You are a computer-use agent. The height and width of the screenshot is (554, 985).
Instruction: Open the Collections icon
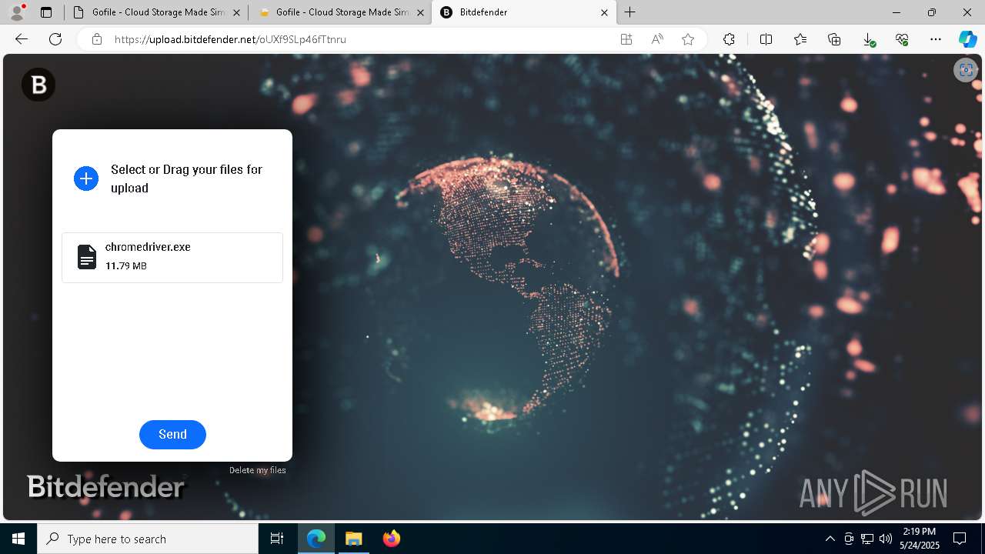coord(834,39)
